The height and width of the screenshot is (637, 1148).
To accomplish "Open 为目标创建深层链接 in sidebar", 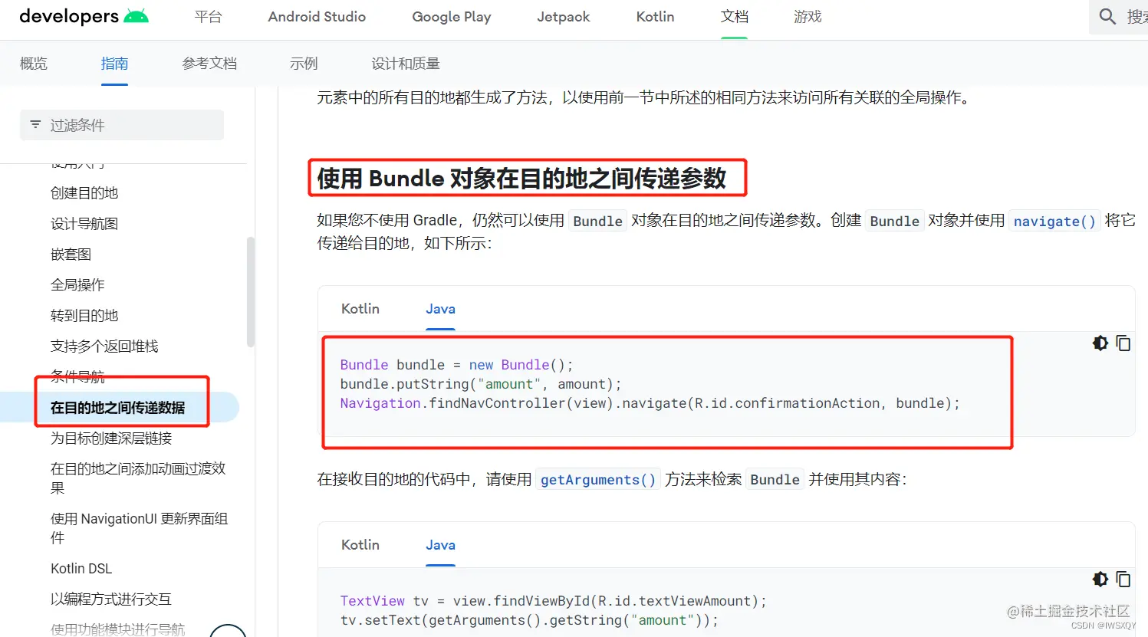I will [x=111, y=438].
